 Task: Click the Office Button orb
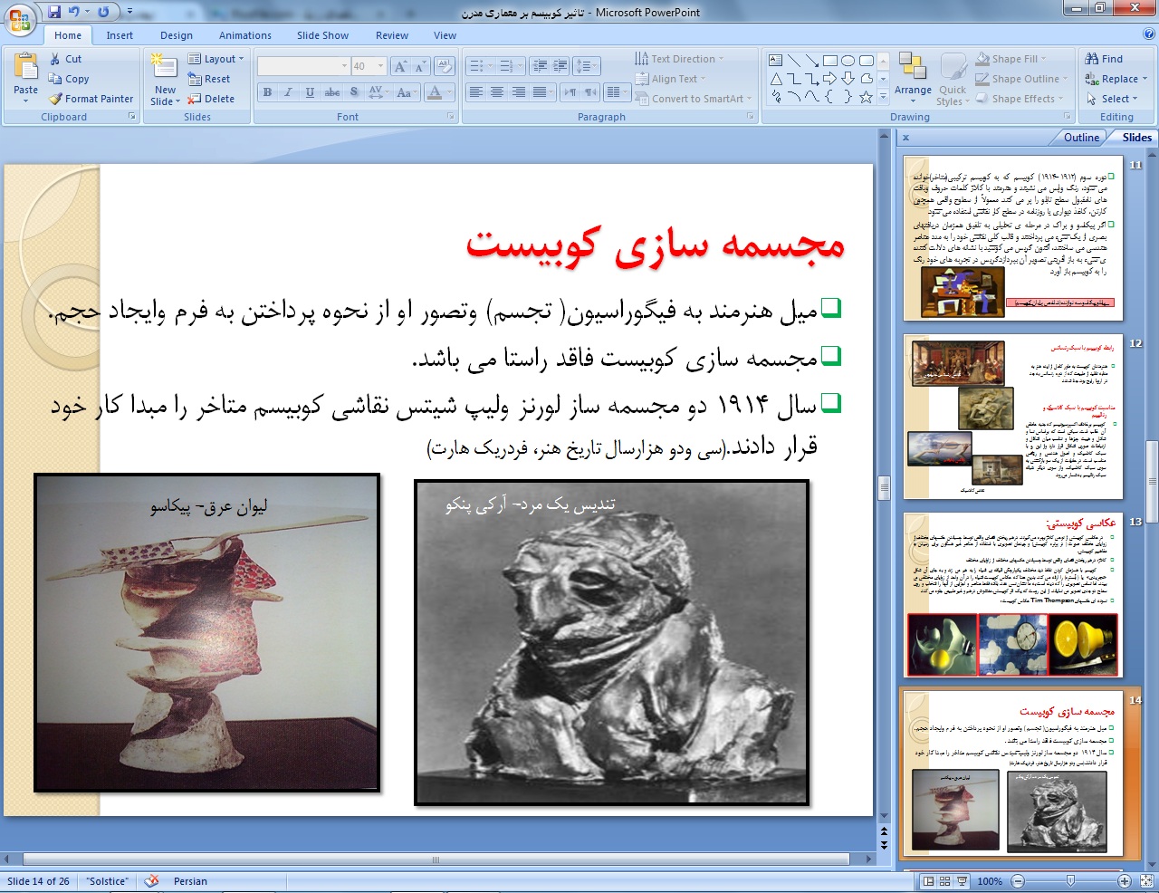point(20,18)
